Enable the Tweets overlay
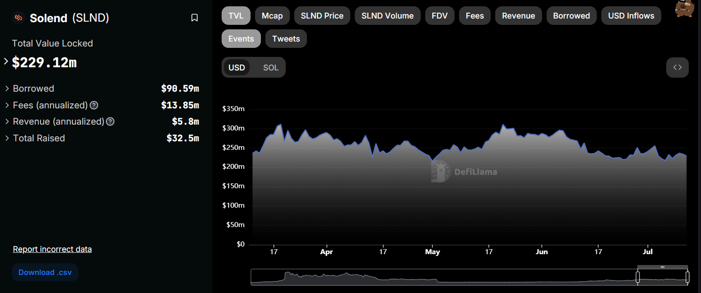The height and width of the screenshot is (293, 701). (x=286, y=39)
